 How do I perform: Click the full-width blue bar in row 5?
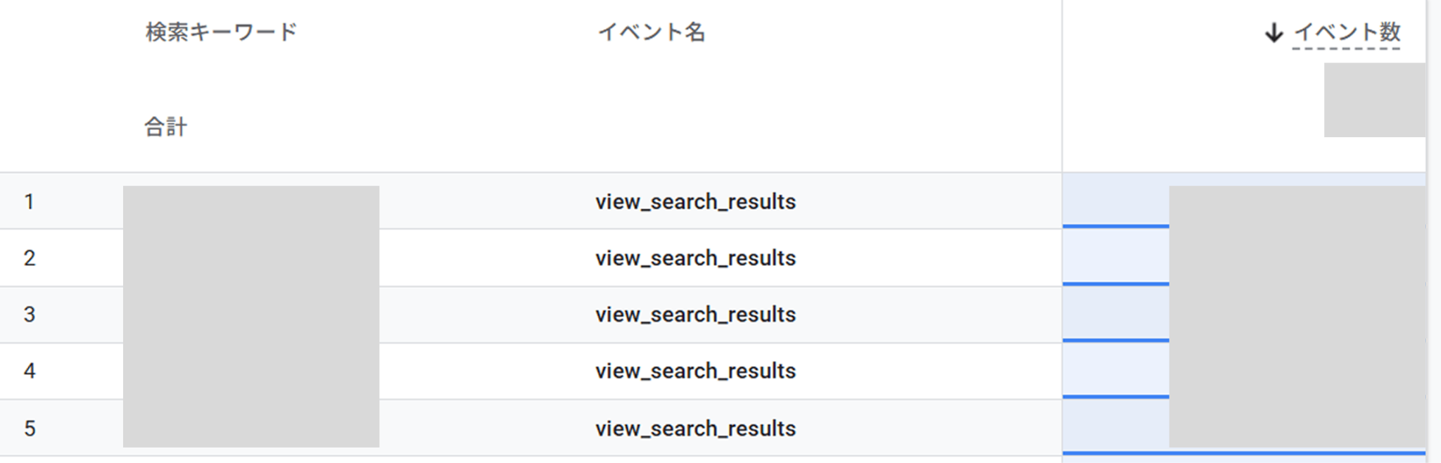click(x=1244, y=453)
